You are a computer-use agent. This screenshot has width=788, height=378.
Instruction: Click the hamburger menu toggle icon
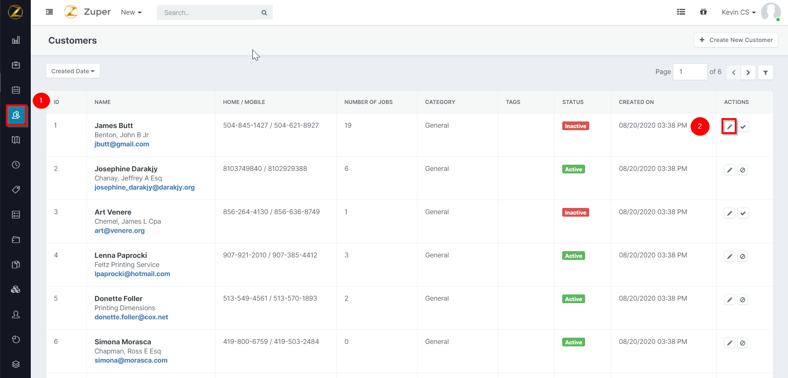(49, 12)
